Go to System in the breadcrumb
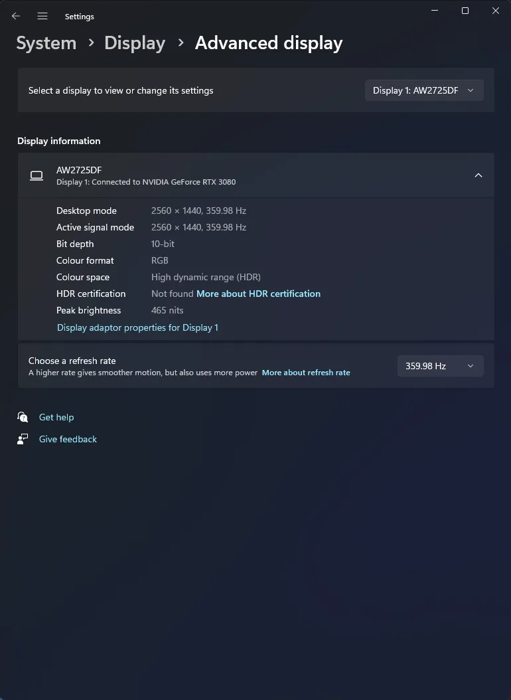Viewport: 511px width, 700px height. tap(46, 43)
